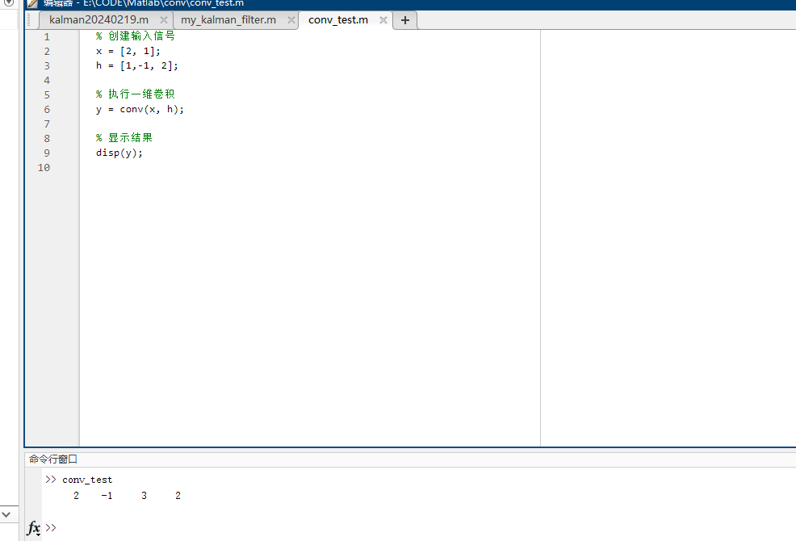Click the output value -1
This screenshot has width=796, height=541.
107,496
